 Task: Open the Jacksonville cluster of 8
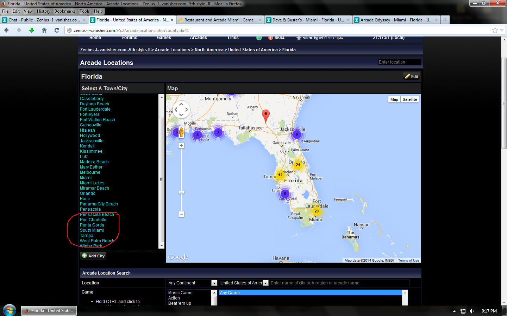tap(296, 134)
